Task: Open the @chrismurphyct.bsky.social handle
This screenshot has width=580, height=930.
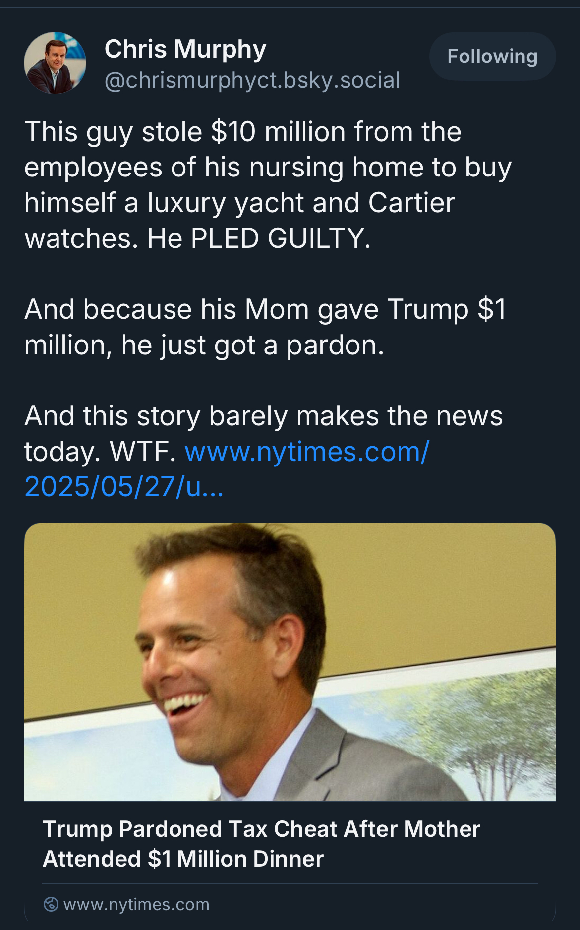Action: (x=252, y=80)
